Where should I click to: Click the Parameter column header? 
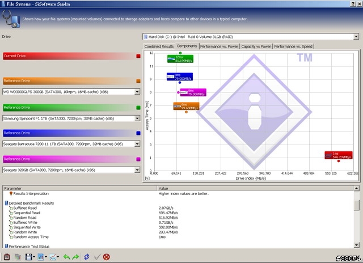[79, 188]
